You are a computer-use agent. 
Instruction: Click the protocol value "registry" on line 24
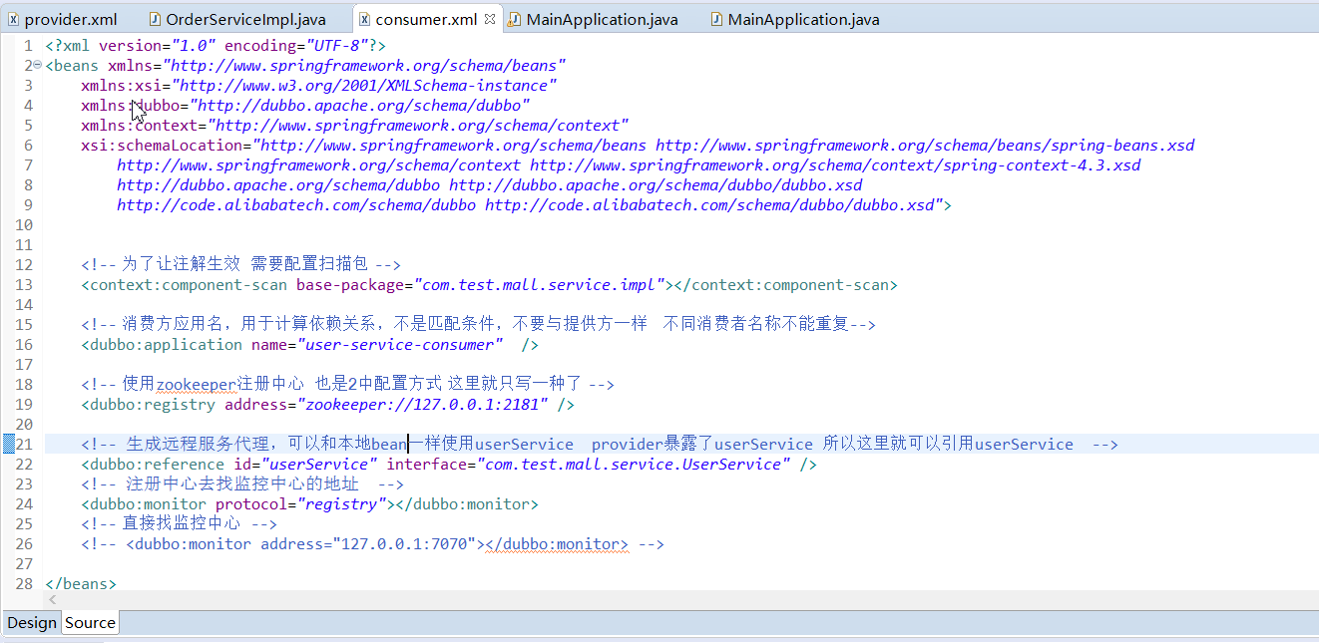pyautogui.click(x=342, y=504)
